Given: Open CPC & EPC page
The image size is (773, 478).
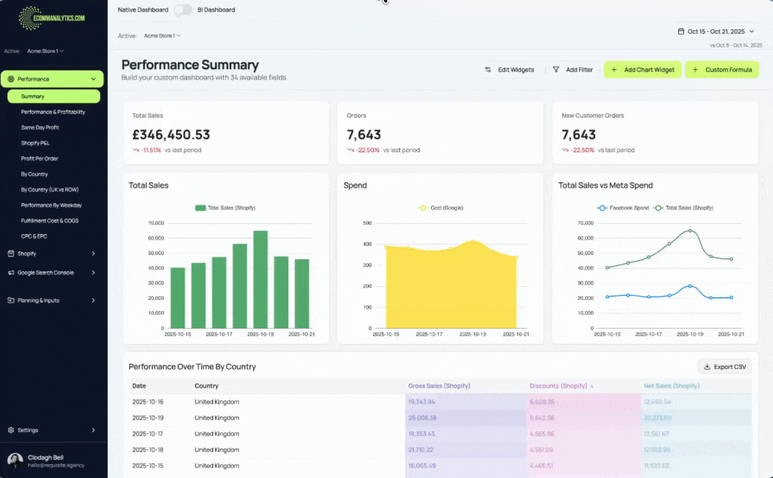Looking at the screenshot, I should (x=34, y=236).
